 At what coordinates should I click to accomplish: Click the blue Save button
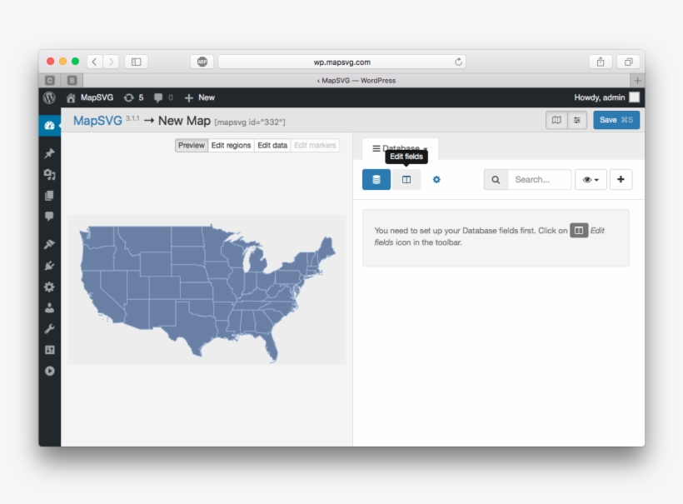(616, 120)
